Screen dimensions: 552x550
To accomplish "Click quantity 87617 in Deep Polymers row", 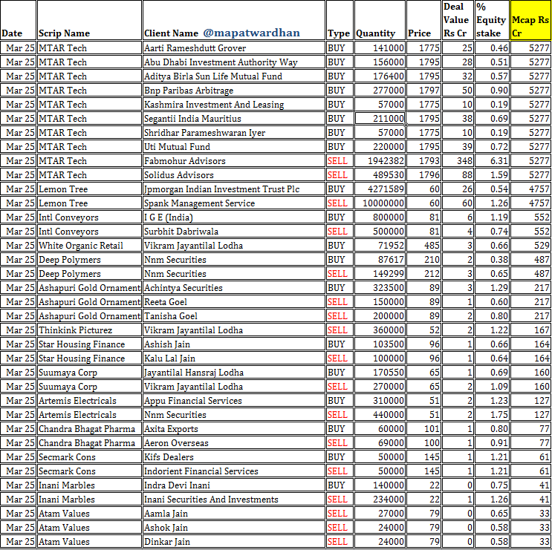I will [380, 259].
